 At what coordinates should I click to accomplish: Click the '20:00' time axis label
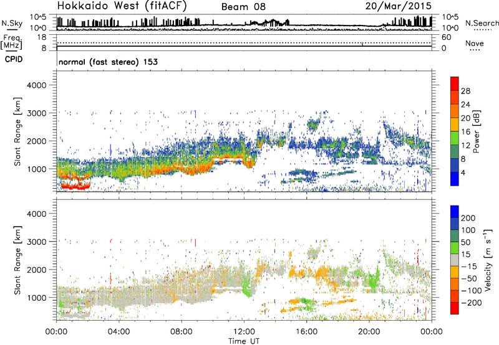point(369,332)
